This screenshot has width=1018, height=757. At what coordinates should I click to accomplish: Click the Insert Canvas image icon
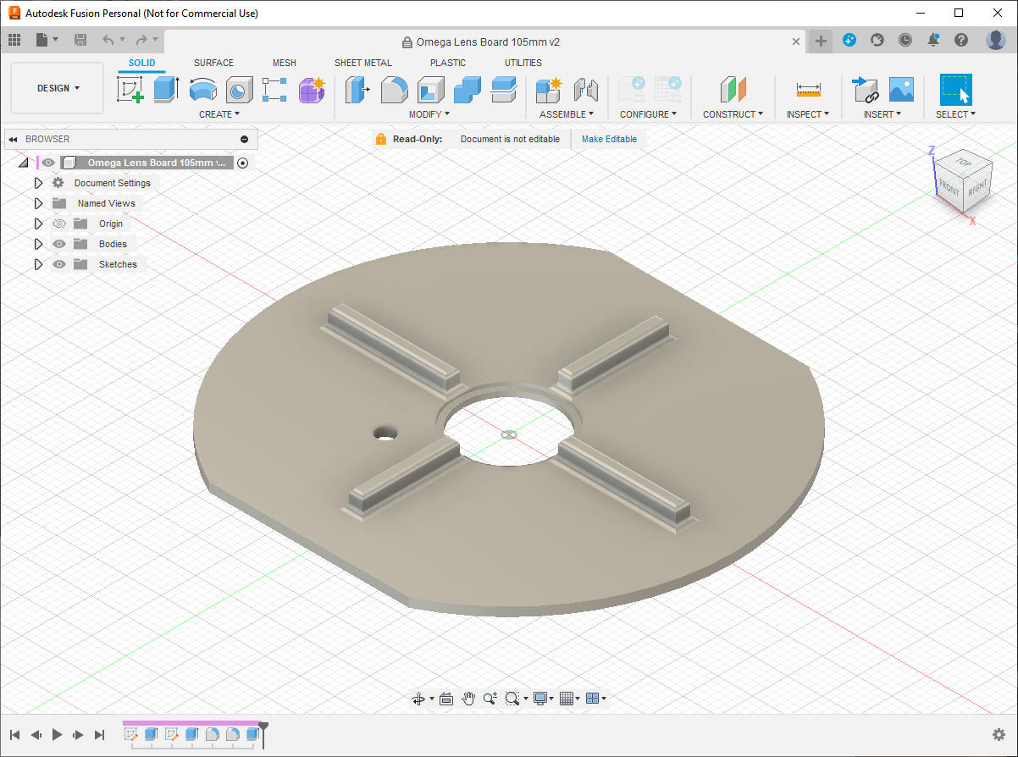(901, 89)
